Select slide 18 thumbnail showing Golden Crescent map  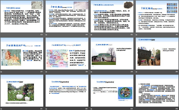click(x=67, y=54)
